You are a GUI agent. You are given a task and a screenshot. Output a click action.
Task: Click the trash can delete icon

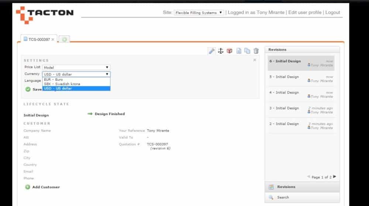256,51
